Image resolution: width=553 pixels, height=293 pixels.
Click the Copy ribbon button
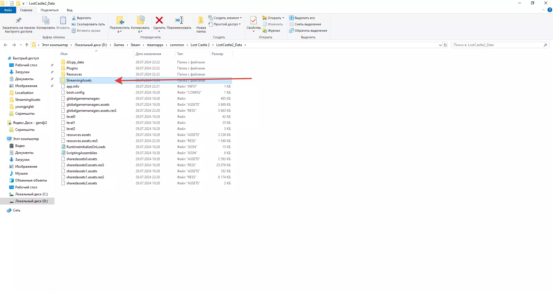click(x=46, y=23)
